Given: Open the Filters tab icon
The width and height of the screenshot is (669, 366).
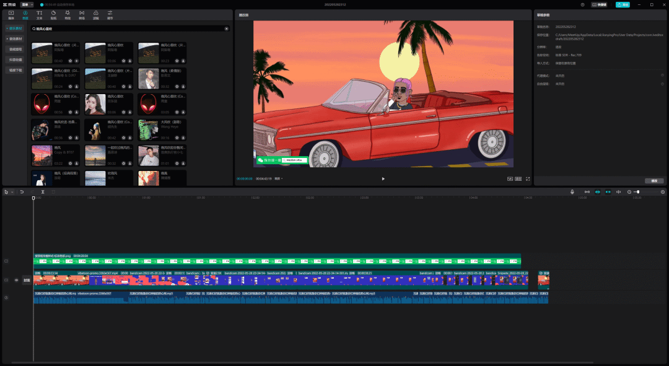Looking at the screenshot, I should coord(95,15).
